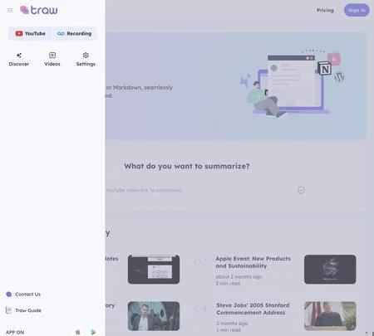Open the Traw Guide link
Viewport: 374px width, 336px height.
point(23,310)
